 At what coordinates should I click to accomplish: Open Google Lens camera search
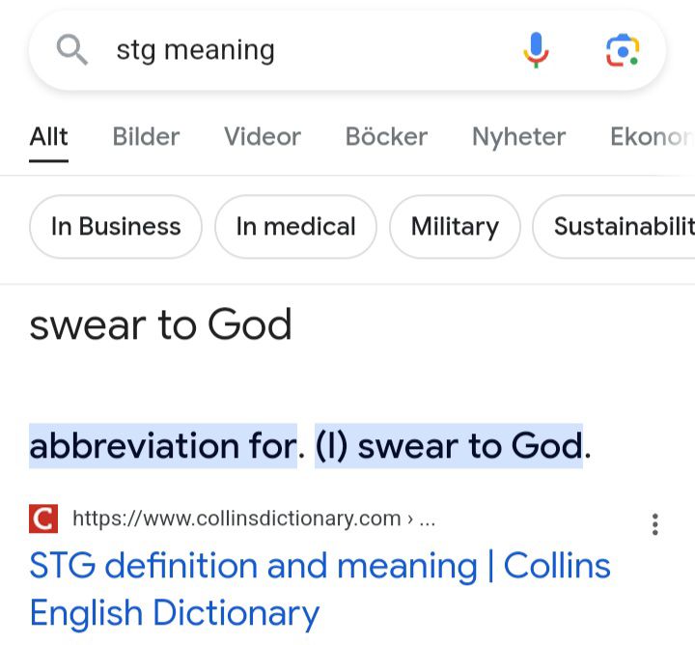tap(623, 50)
